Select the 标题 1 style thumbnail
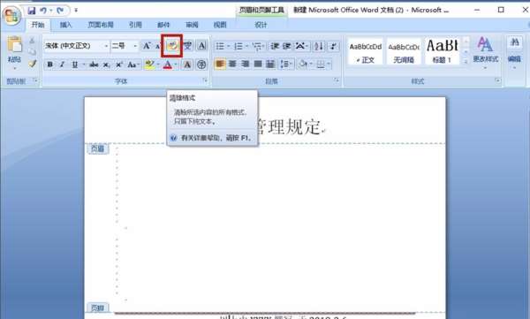Viewport: 530px width, 319px height. (x=443, y=50)
